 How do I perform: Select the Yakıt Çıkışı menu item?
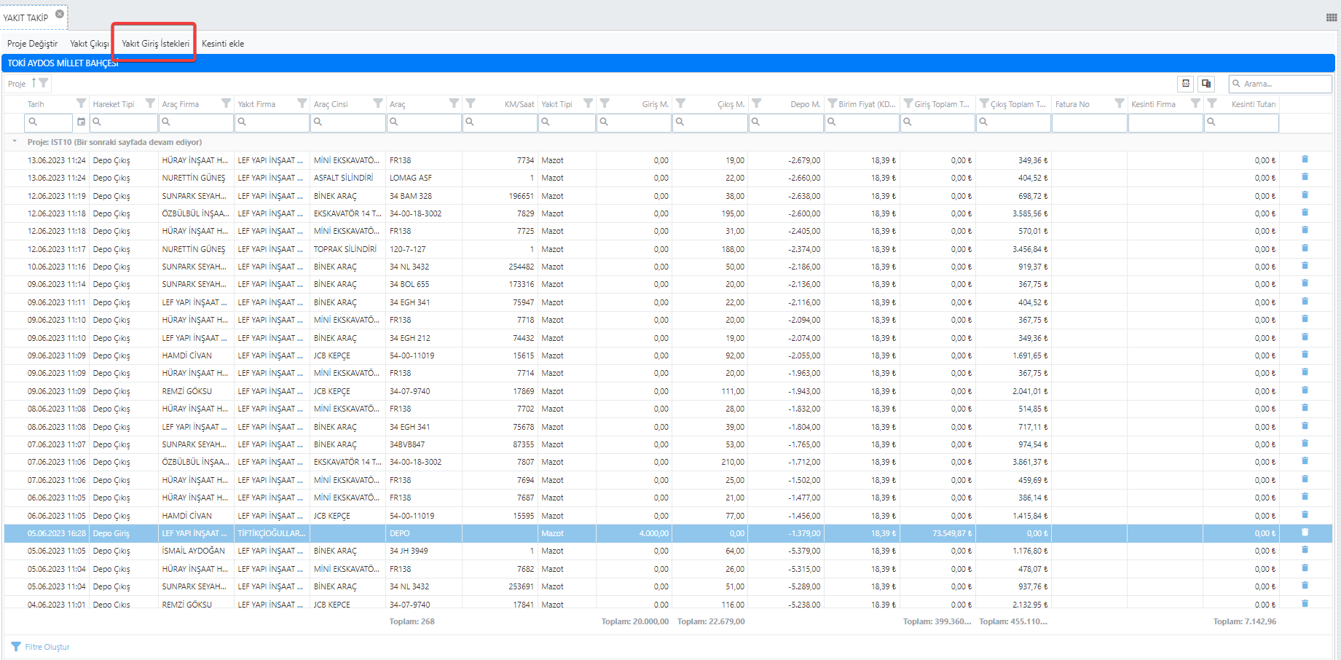(90, 44)
